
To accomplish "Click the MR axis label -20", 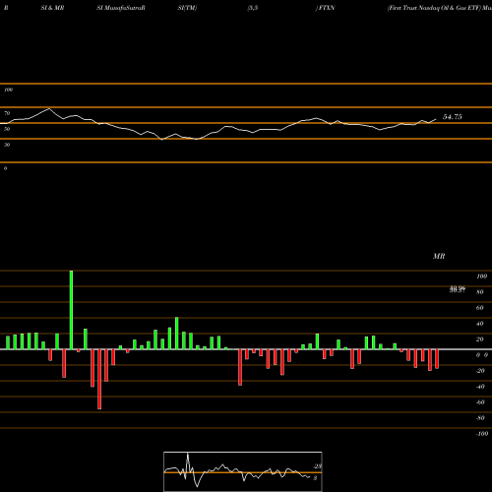I will pyautogui.click(x=480, y=371).
